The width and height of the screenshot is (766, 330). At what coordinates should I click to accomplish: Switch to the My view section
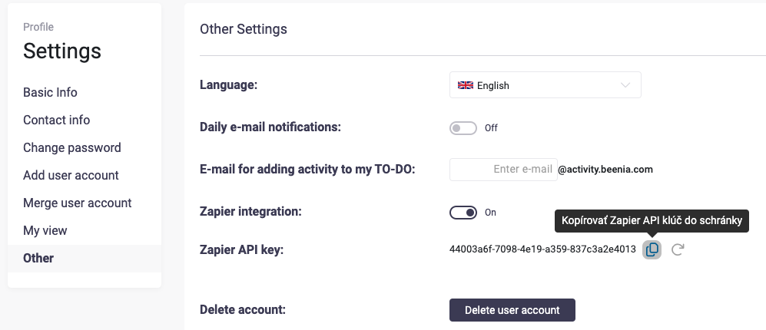[x=45, y=230]
